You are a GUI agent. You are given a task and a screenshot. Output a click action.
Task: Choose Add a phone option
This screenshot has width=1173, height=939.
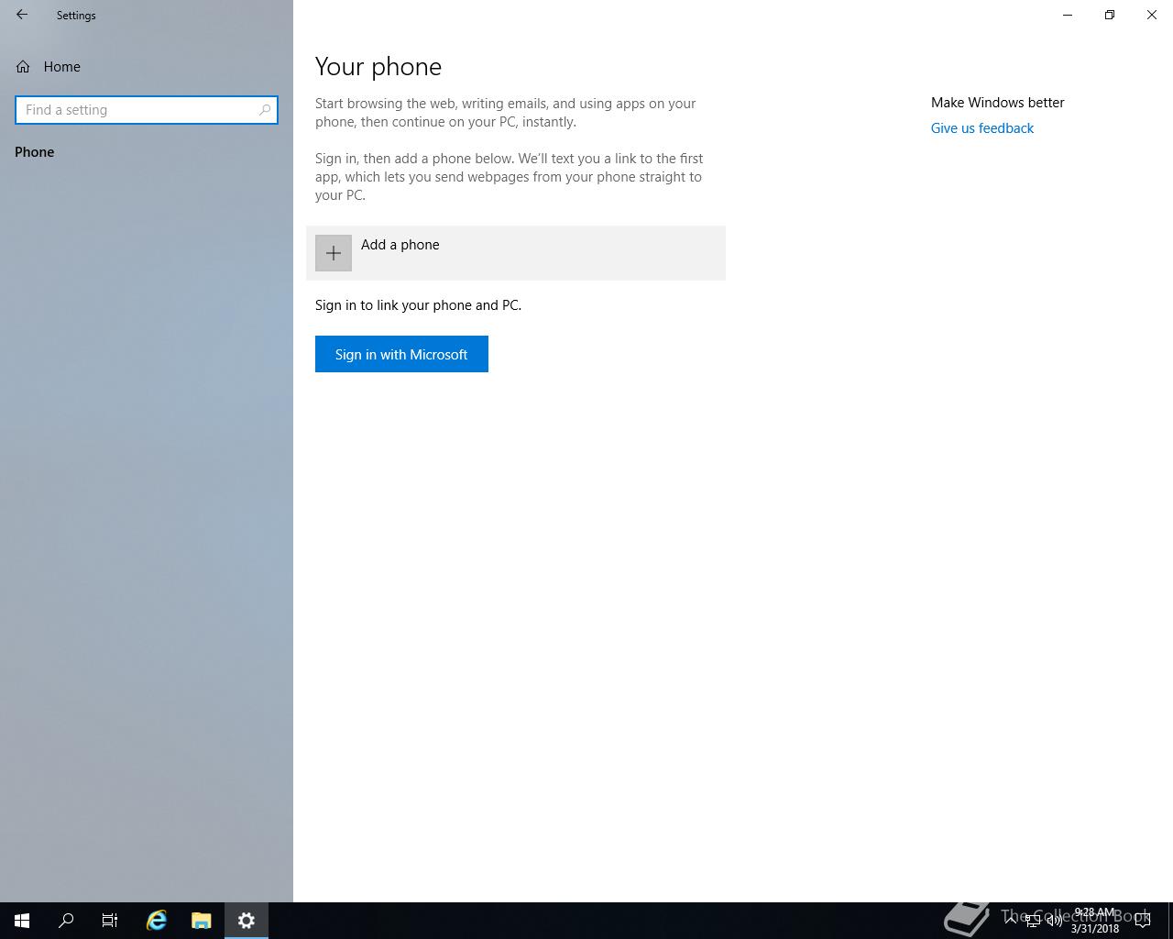click(x=516, y=253)
